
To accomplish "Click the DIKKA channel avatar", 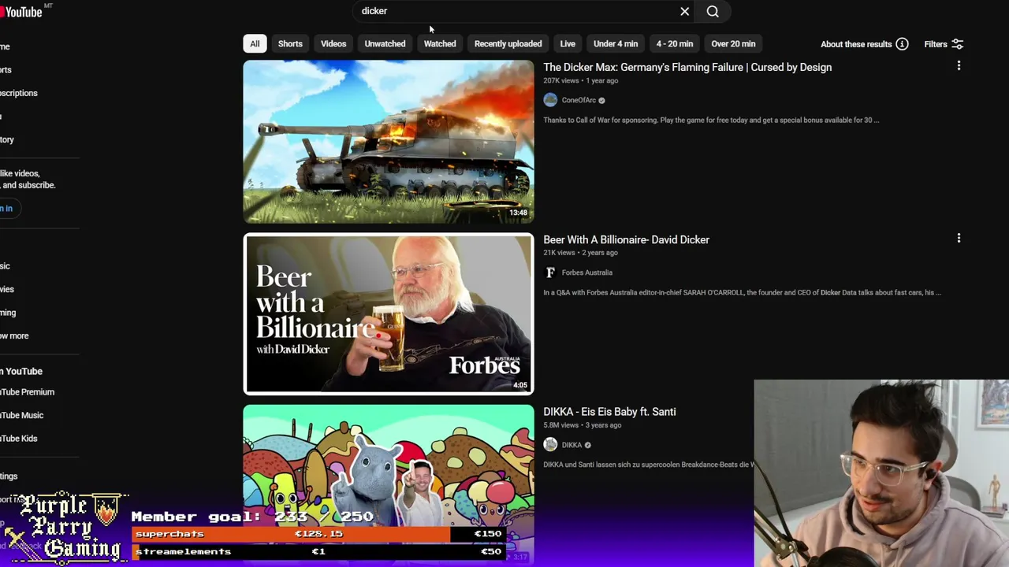I will tap(550, 445).
